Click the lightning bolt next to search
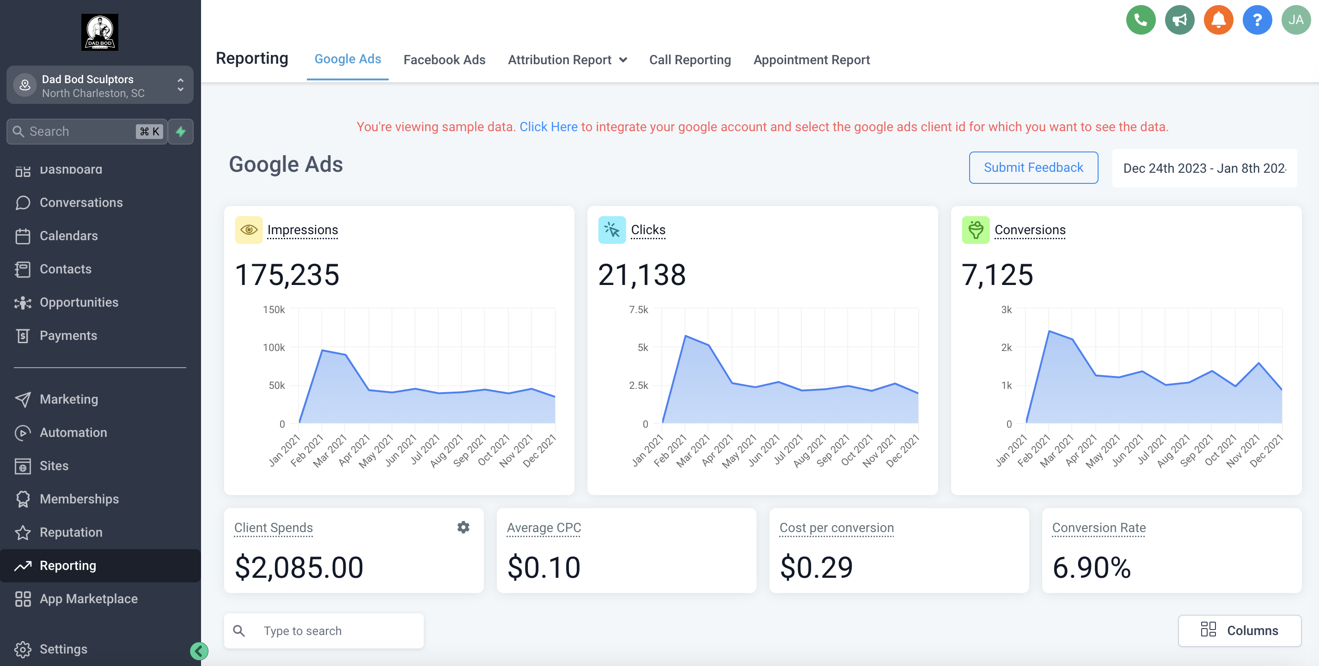Image resolution: width=1319 pixels, height=666 pixels. pyautogui.click(x=180, y=132)
